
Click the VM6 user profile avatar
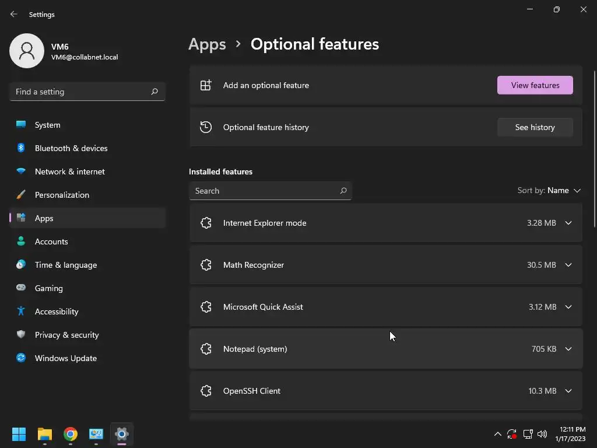point(27,51)
